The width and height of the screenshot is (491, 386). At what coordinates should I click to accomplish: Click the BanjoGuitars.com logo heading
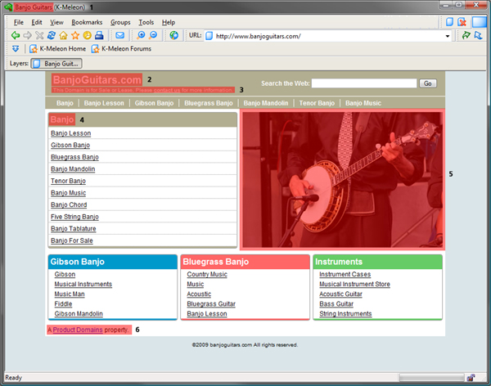pyautogui.click(x=97, y=79)
